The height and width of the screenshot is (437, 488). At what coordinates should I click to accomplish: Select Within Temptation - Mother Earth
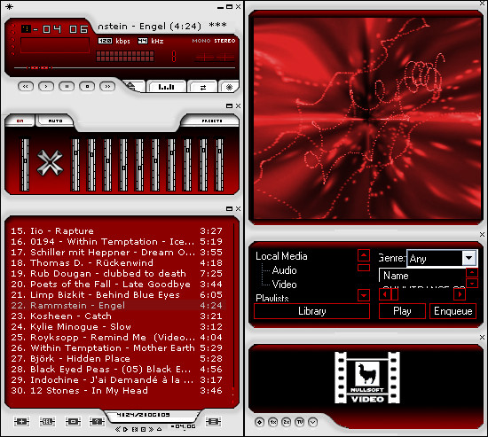(x=117, y=347)
